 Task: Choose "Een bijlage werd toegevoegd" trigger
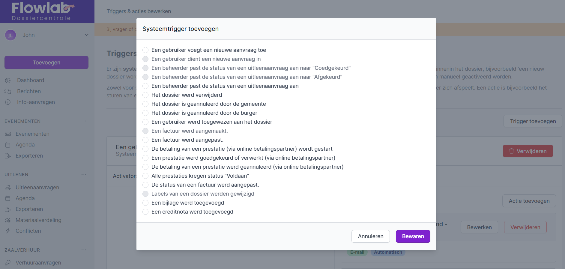click(145, 203)
